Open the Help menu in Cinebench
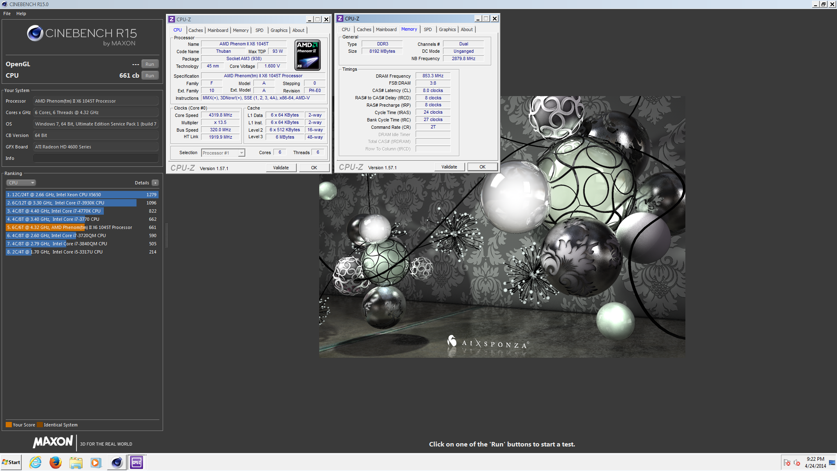The height and width of the screenshot is (471, 837). coord(21,13)
